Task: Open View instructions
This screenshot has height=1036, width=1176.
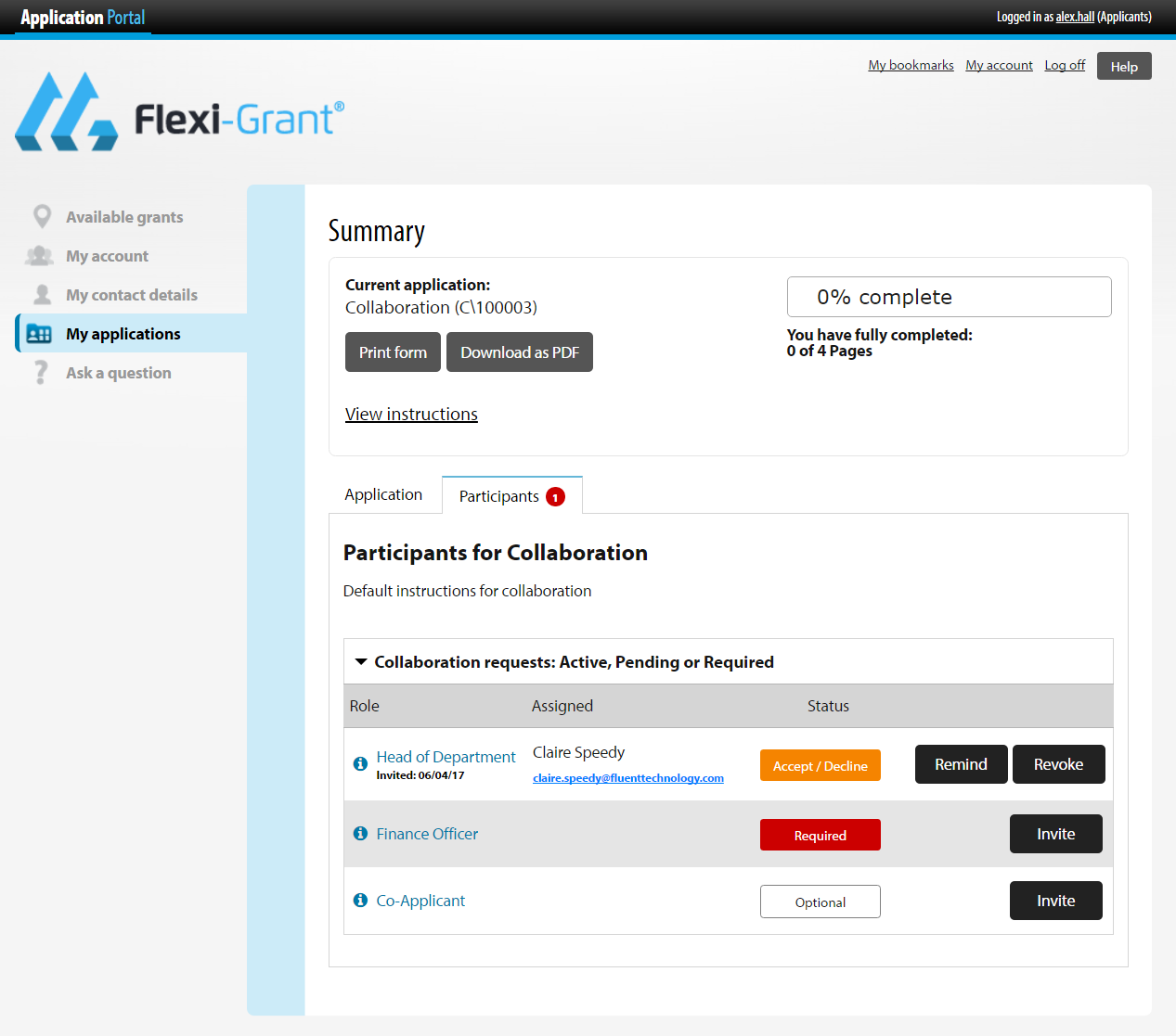Action: pyautogui.click(x=411, y=414)
